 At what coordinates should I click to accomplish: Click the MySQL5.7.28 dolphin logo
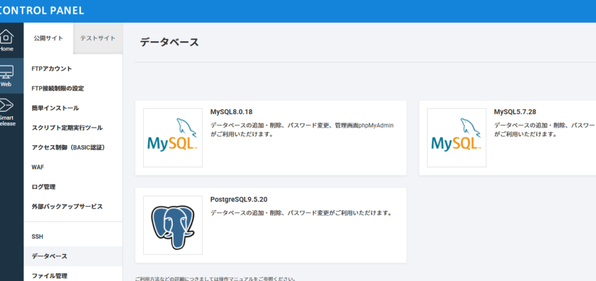pos(457,138)
